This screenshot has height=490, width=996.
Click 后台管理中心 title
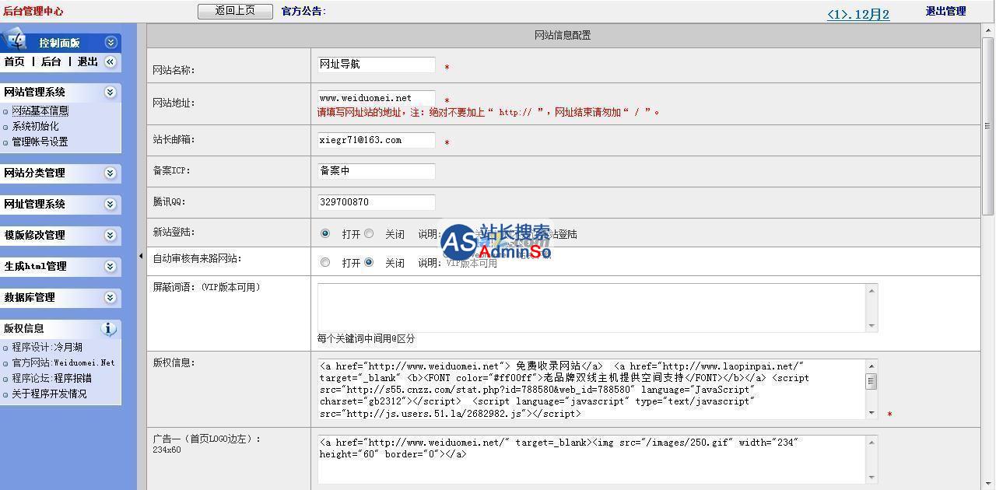[33, 11]
